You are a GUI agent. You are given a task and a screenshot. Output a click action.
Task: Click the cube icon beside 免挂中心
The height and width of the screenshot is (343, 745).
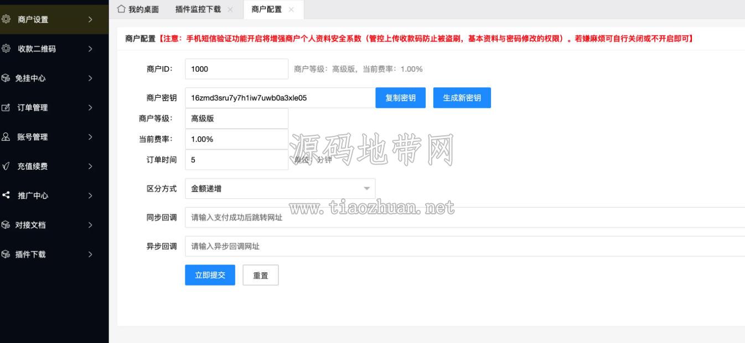pyautogui.click(x=6, y=78)
